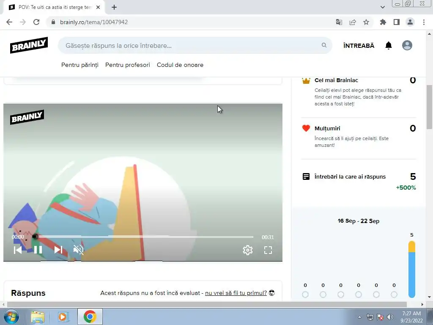Viewport: 433px width, 325px height.
Task: Unmute the video sound
Action: 78,250
